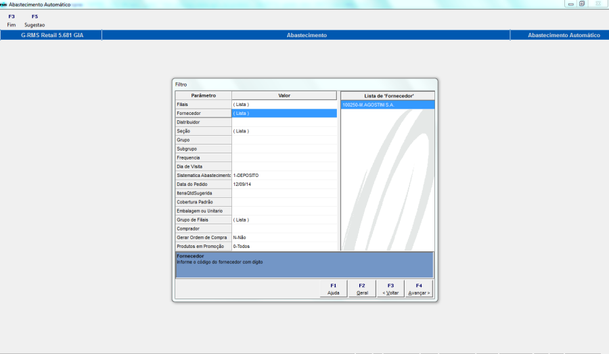The width and height of the screenshot is (609, 354).
Task: Click the F3 Fim toolbar button
Action: click(12, 20)
